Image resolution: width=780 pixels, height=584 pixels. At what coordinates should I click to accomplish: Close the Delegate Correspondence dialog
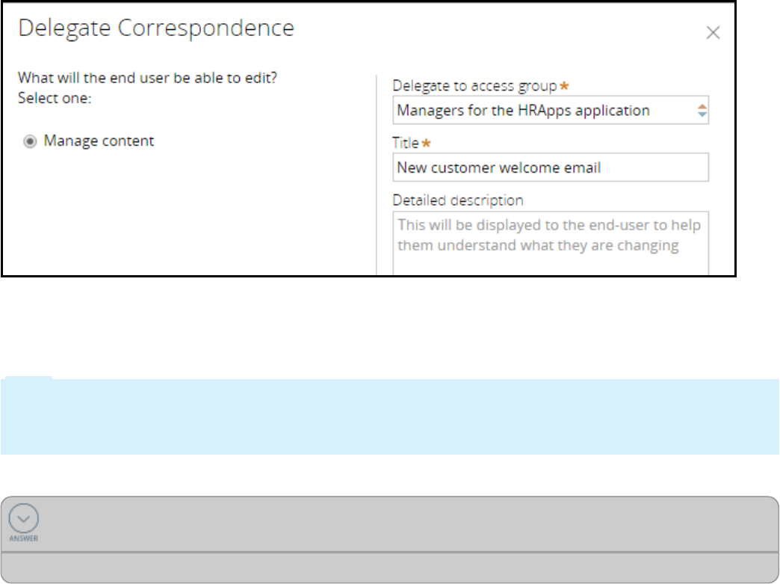[713, 32]
